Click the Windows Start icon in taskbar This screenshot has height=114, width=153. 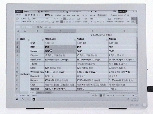(17, 99)
